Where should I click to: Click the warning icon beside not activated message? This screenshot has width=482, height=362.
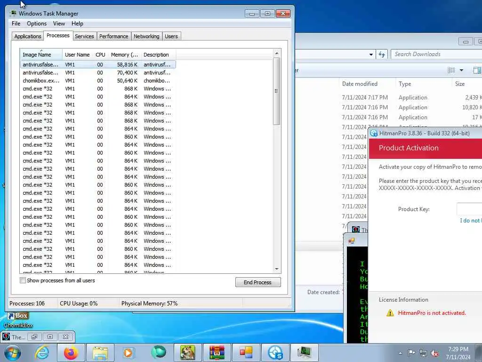click(x=390, y=313)
